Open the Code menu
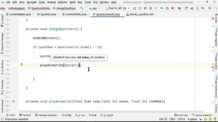 pyautogui.click(x=42, y=2)
